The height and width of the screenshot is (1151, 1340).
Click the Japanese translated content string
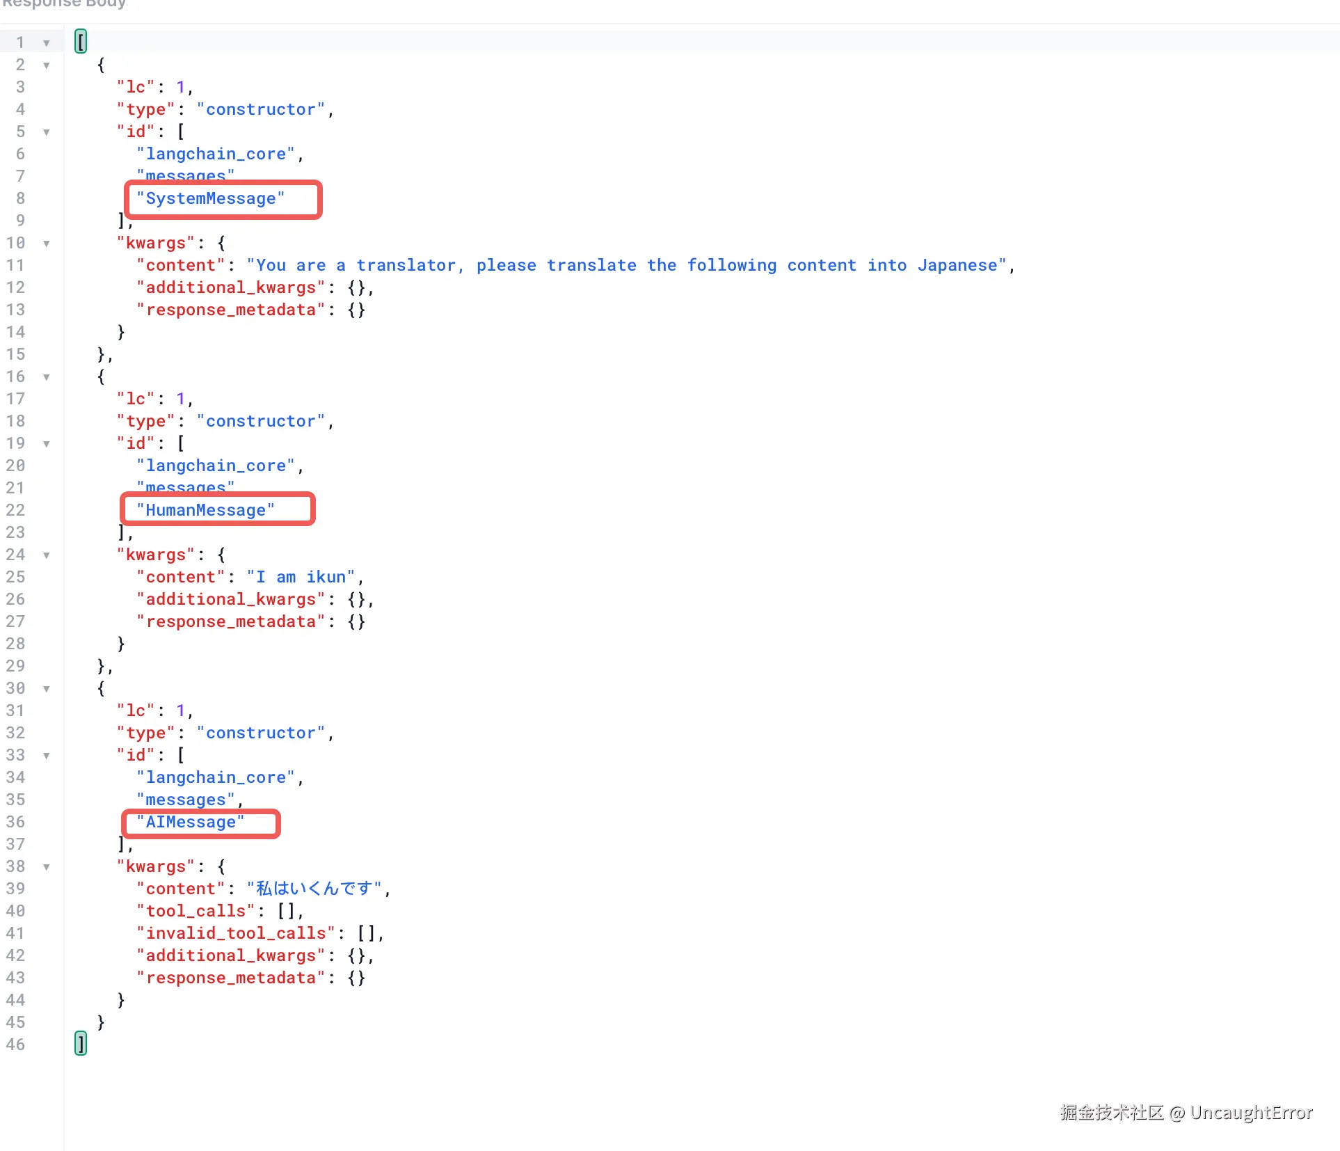point(314,889)
